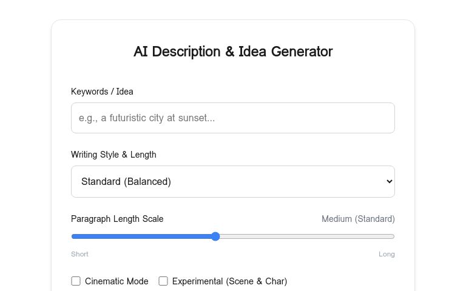
Task: Click the 'Cinematic Mode' label text
Action: point(116,281)
